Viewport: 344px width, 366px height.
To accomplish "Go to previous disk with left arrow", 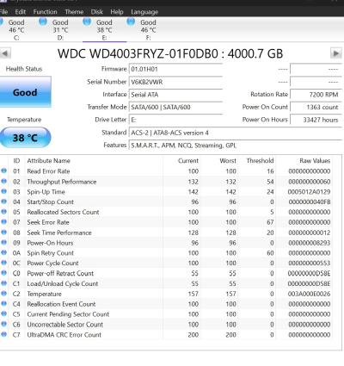I will coord(5,53).
